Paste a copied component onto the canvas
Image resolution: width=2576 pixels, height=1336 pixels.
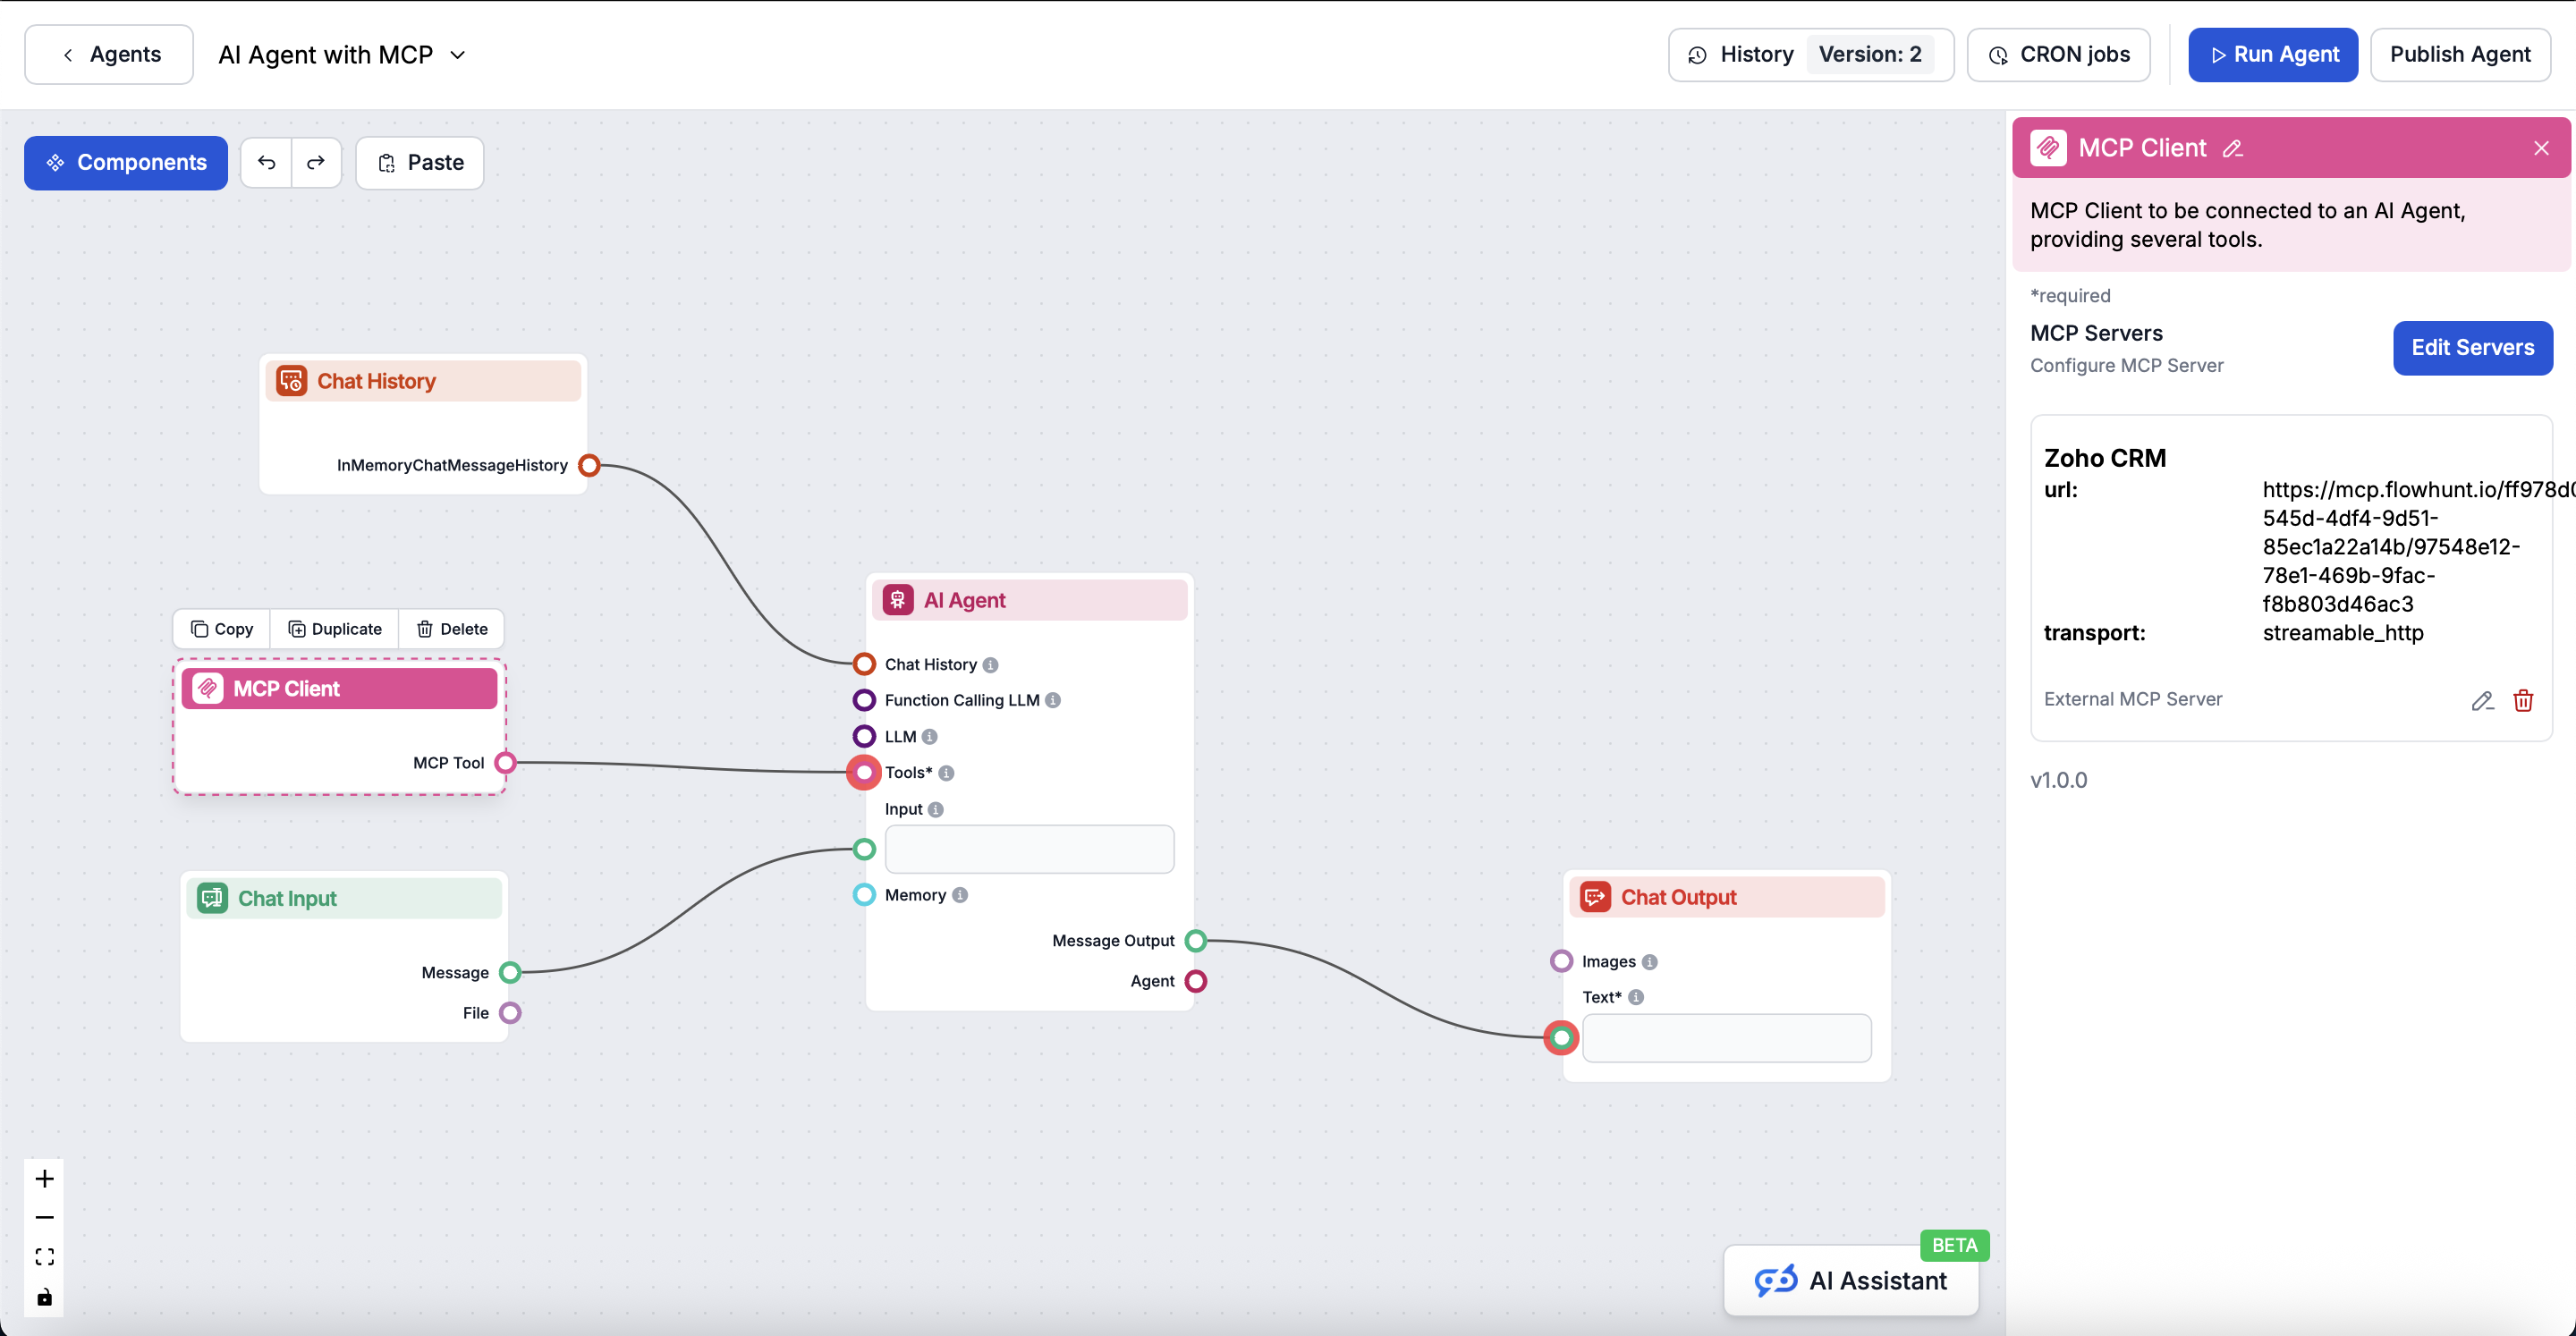pyautogui.click(x=419, y=162)
